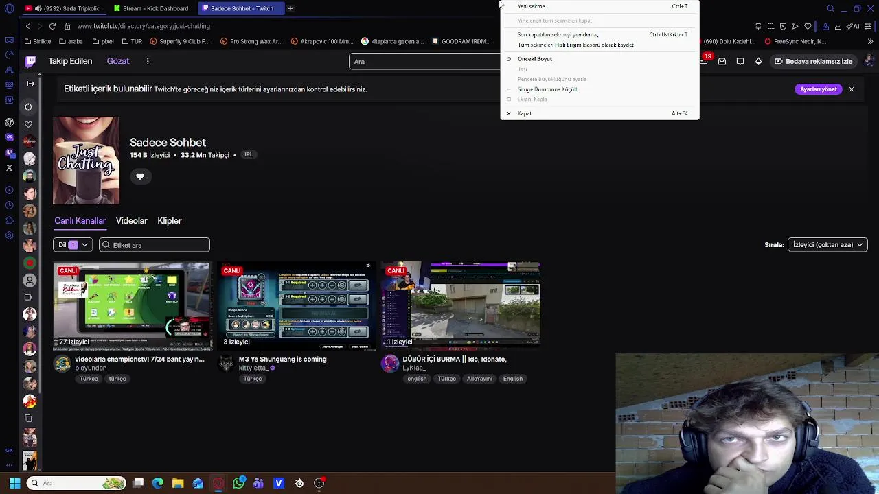Open Twitch whispers speech bubble icon

(x=740, y=61)
